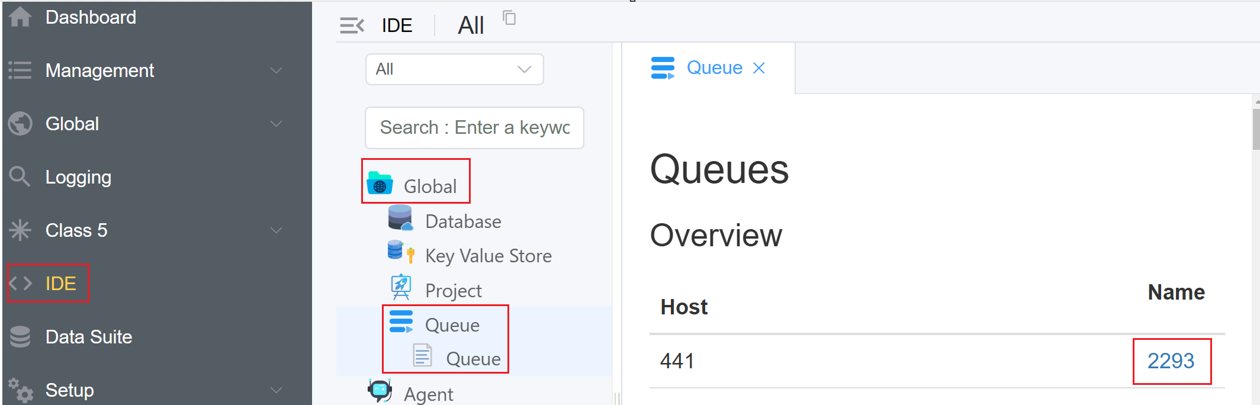The width and height of the screenshot is (1260, 405).
Task: Open the IDE sidebar menu item
Action: pyautogui.click(x=60, y=284)
